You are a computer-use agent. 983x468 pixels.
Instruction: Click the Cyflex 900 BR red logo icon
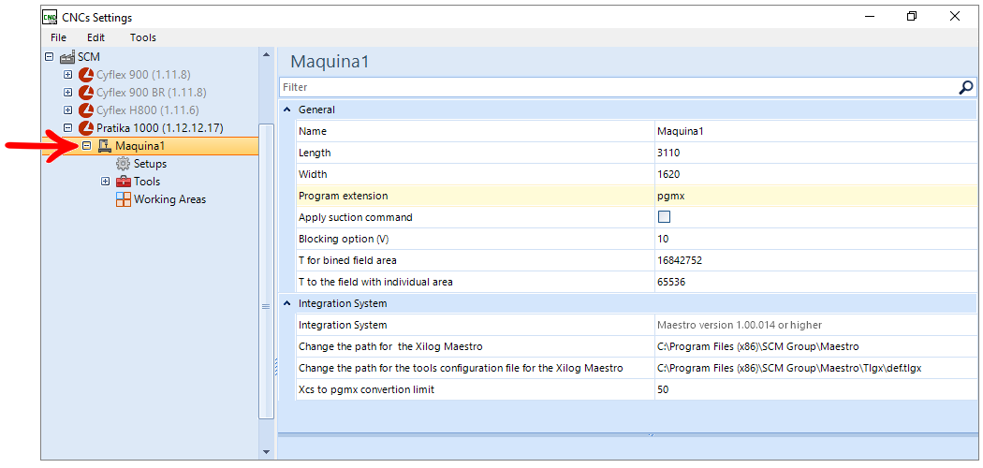click(x=86, y=93)
